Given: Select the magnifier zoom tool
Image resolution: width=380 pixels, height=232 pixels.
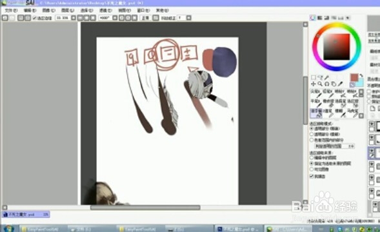Looking at the screenshot, I should [x=320, y=84].
